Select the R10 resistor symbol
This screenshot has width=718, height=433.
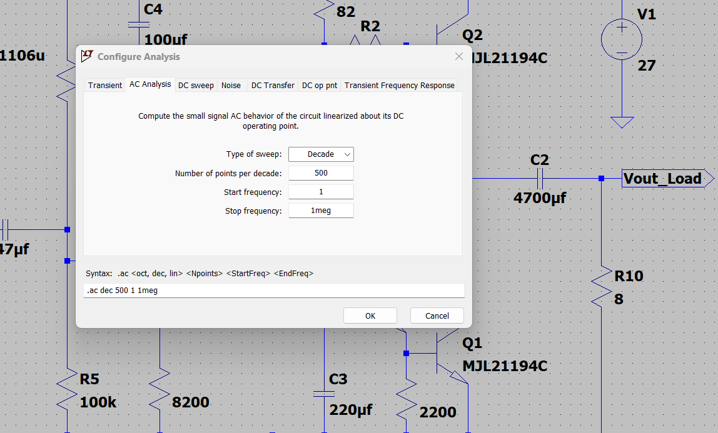tap(601, 286)
